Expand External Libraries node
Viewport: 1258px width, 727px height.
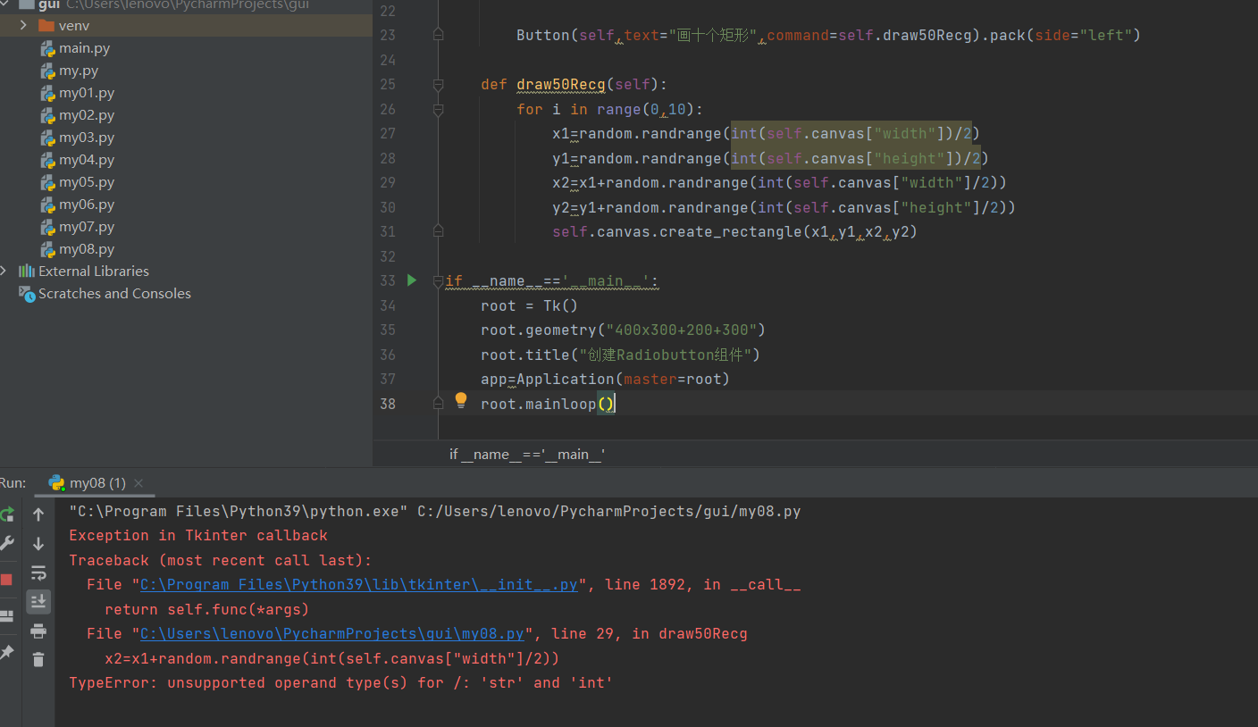point(4,271)
